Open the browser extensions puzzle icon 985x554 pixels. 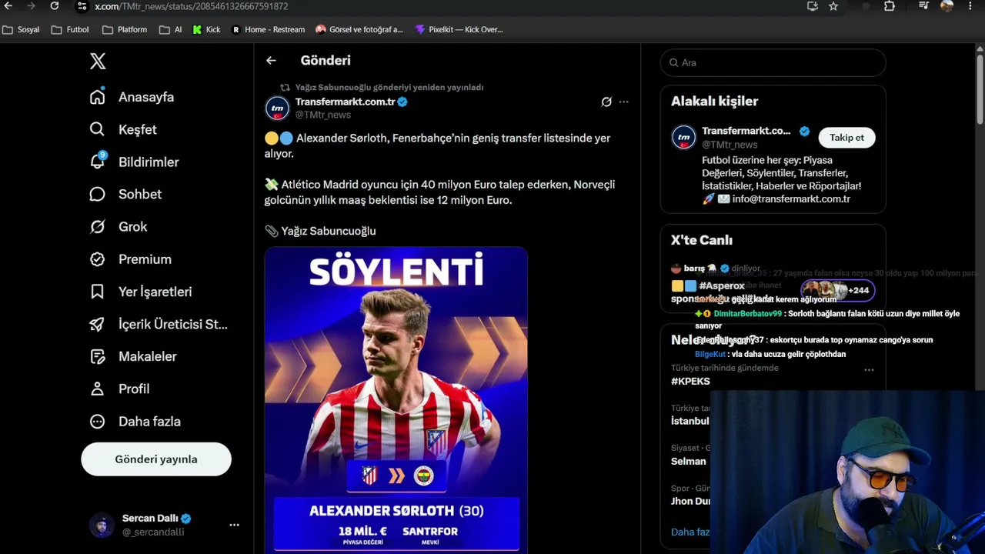890,6
